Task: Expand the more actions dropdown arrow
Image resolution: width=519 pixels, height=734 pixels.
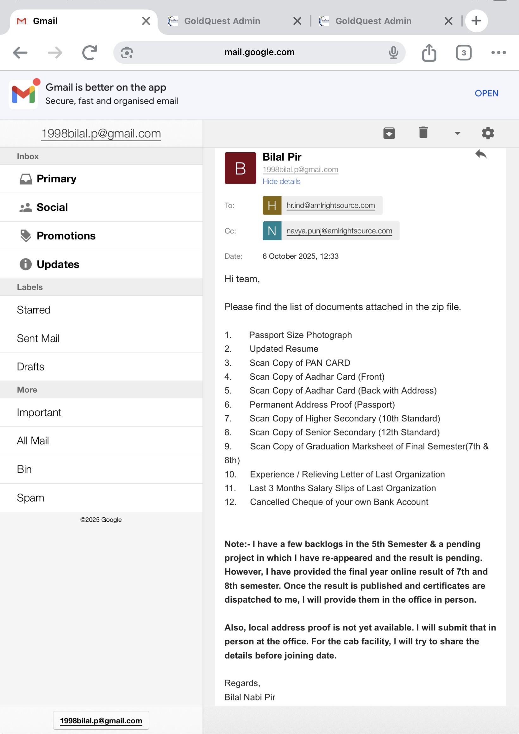Action: (x=457, y=133)
